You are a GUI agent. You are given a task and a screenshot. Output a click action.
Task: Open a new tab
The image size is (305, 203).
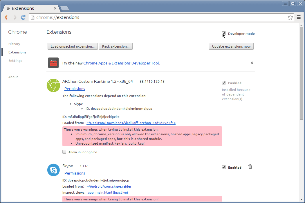coord(65,8)
